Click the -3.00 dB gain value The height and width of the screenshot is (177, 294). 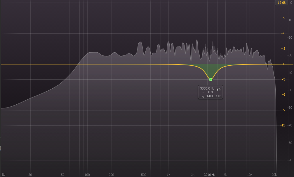208,92
